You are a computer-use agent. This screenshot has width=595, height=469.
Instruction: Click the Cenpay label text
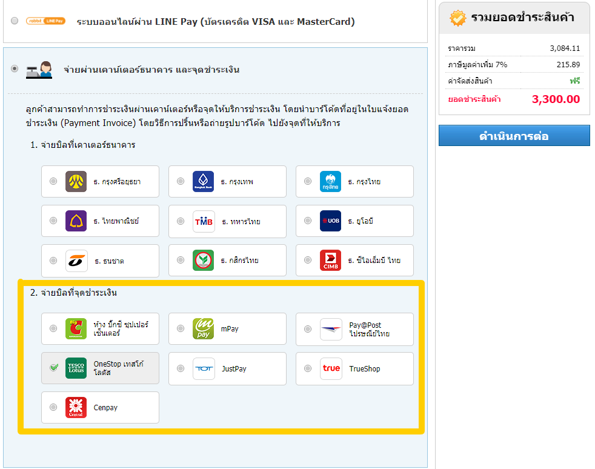coord(105,408)
